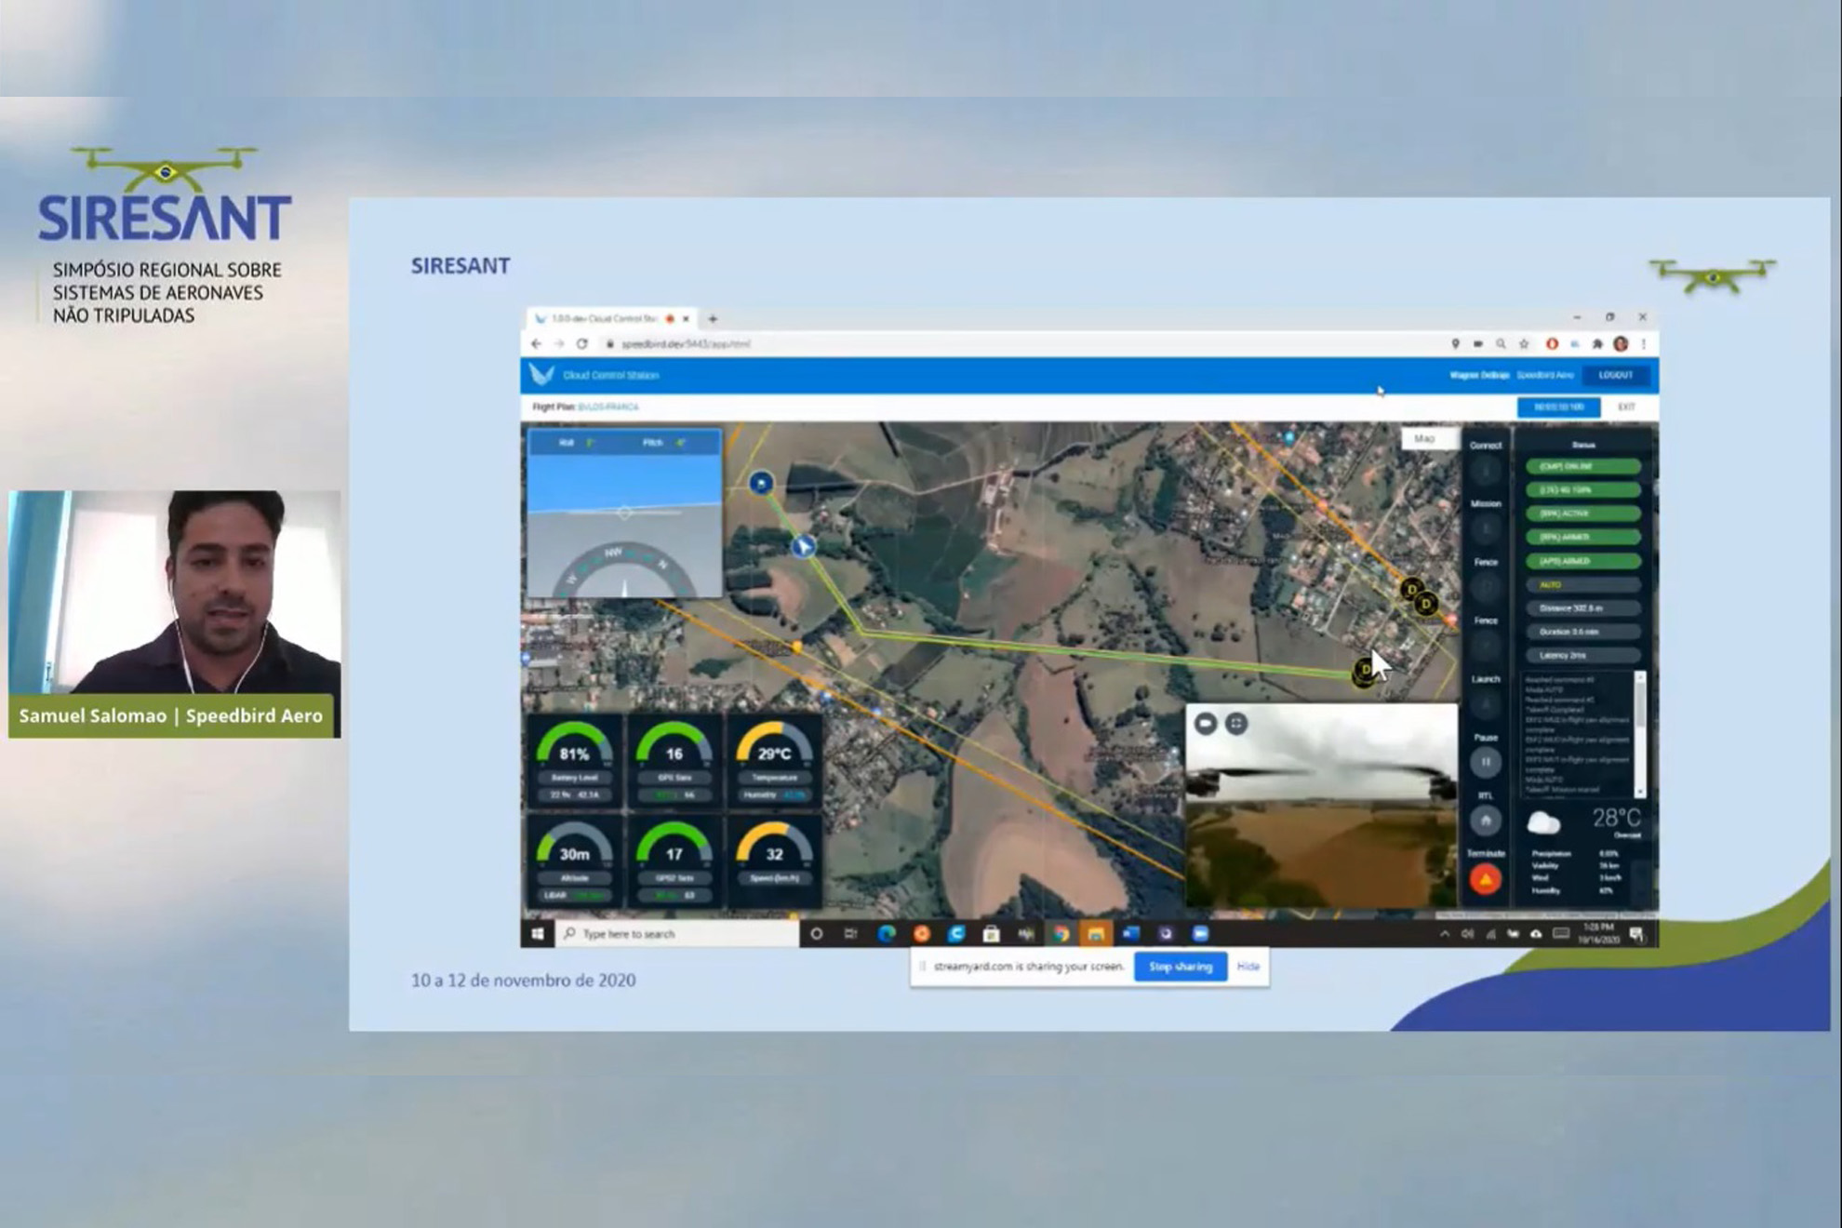Open Google Chrome from the taskbar
The image size is (1842, 1228).
coord(1061,933)
